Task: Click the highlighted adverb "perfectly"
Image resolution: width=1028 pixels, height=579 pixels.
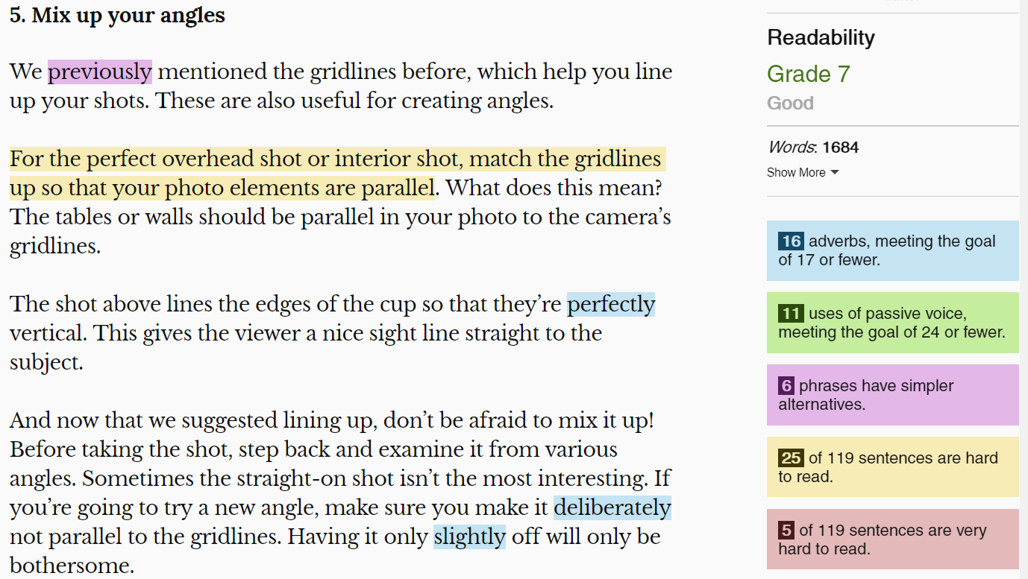Action: pyautogui.click(x=611, y=304)
